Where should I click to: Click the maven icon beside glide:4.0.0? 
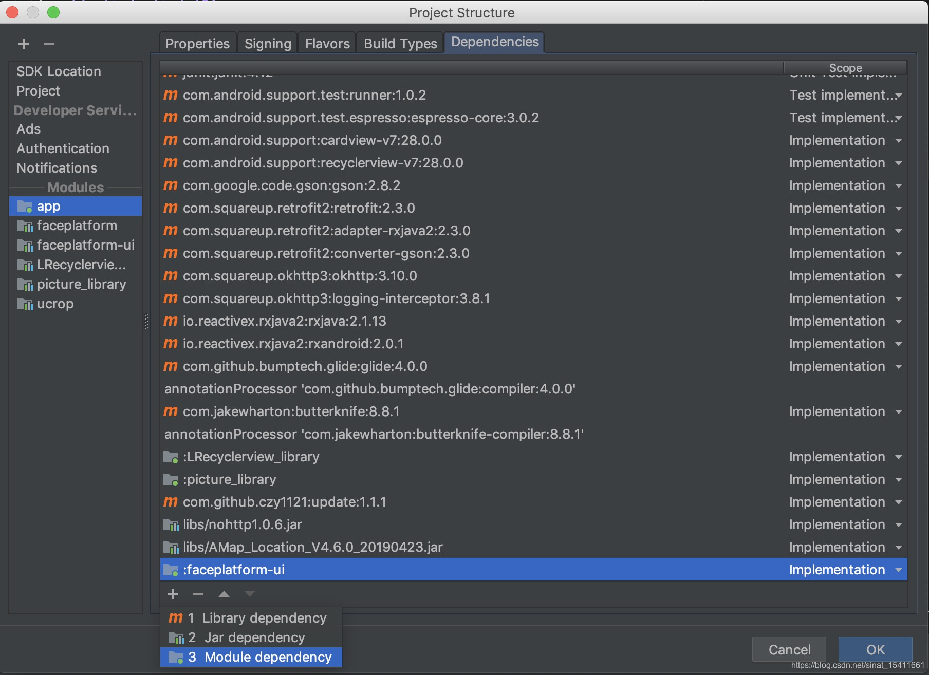click(x=171, y=366)
